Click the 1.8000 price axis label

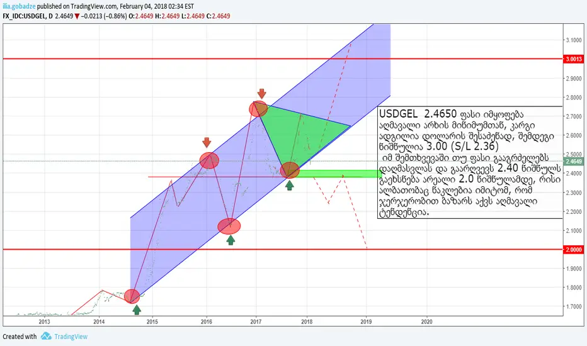pyautogui.click(x=574, y=287)
